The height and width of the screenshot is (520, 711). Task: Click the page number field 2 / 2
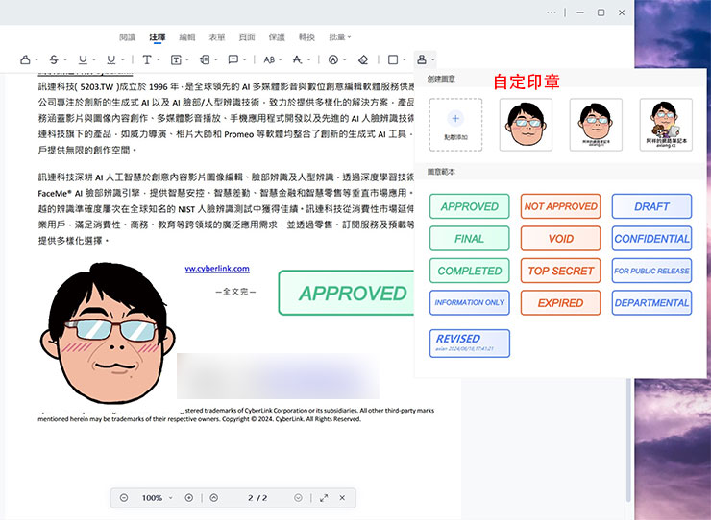point(257,497)
